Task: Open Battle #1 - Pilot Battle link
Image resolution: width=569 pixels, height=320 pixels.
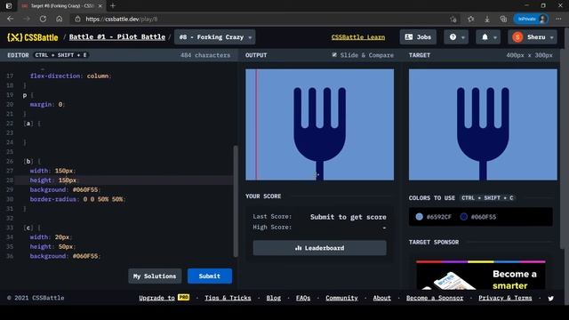Action: 117,37
